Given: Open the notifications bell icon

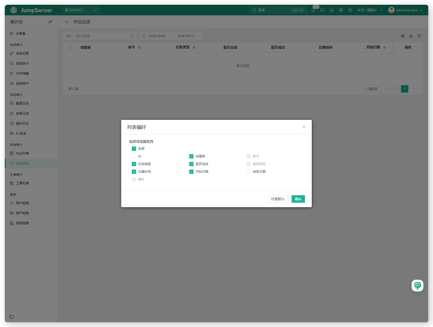Looking at the screenshot, I should point(313,10).
